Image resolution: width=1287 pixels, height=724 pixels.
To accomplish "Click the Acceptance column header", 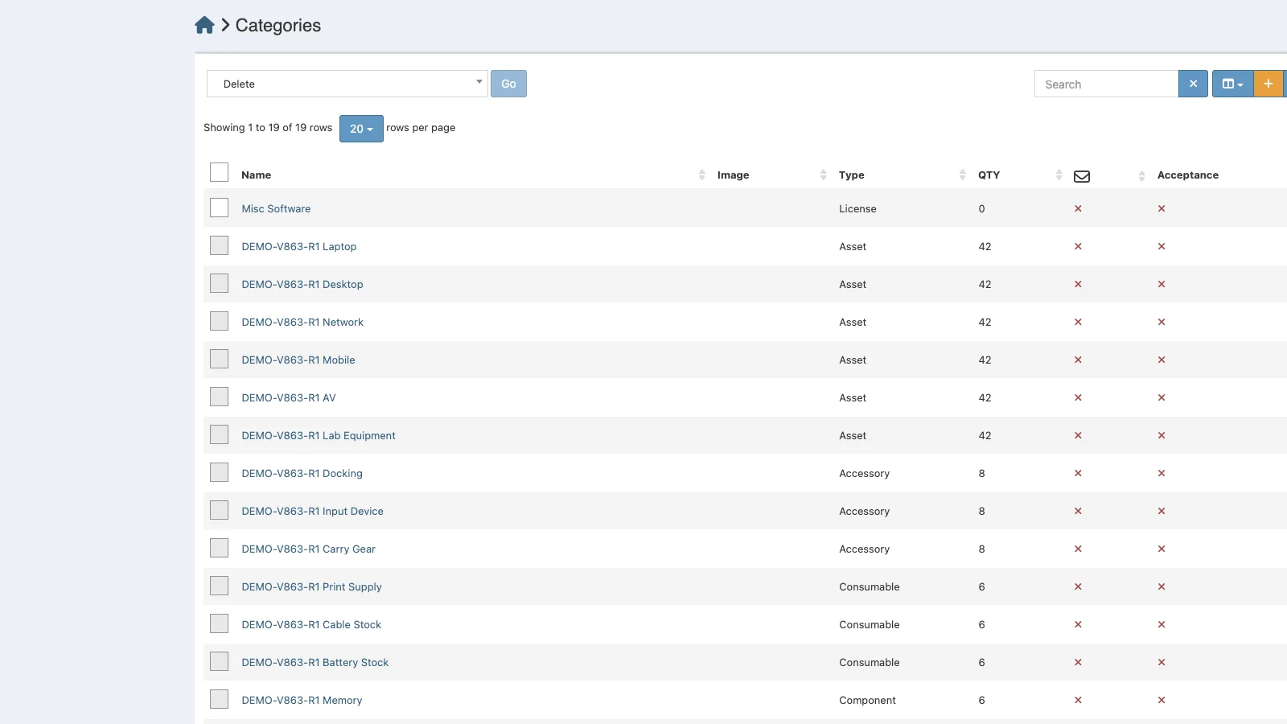I will click(x=1188, y=175).
